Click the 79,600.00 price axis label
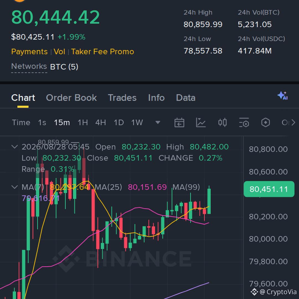Image resolution: width=299 pixels, height=299 pixels. (268, 284)
